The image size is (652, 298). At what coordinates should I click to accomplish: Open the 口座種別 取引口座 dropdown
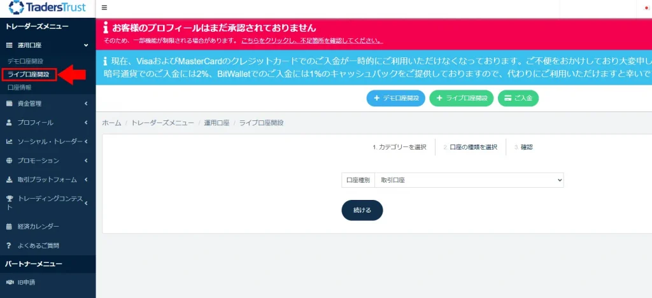click(469, 180)
